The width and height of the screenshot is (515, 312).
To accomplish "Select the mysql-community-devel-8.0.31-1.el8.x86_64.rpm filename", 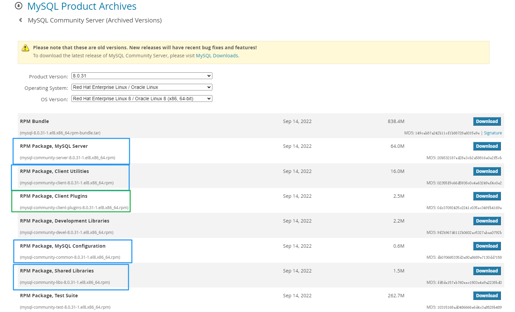I will click(67, 233).
